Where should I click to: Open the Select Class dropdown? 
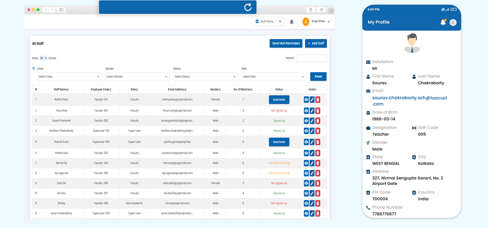click(69, 77)
